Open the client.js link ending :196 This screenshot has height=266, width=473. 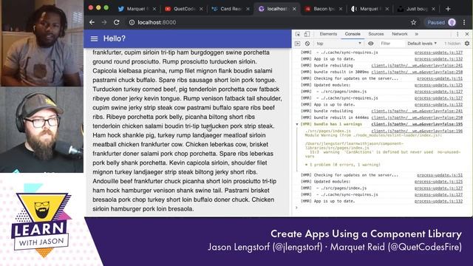tap(417, 131)
